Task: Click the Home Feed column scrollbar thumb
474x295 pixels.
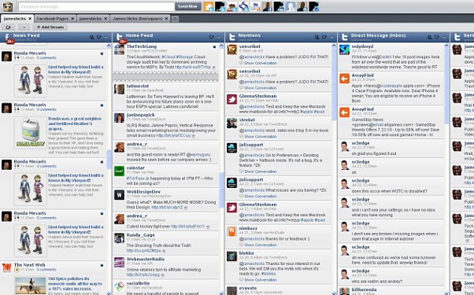Action: click(221, 190)
